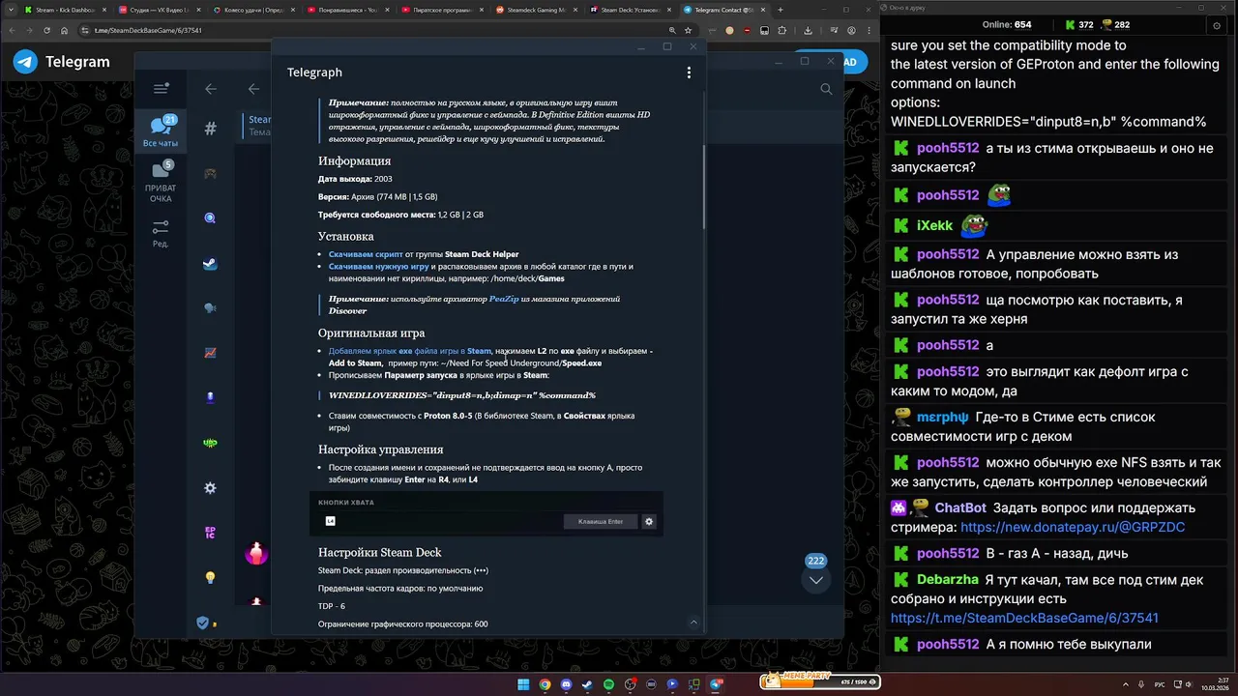Select the microphone topic icon

(x=210, y=397)
